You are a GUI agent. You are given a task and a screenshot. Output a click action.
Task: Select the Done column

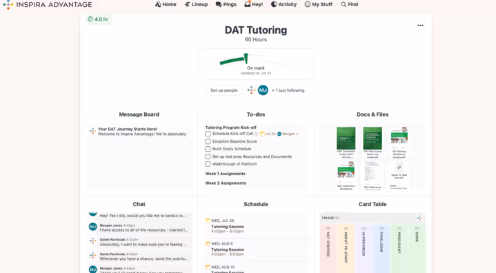tap(417, 248)
